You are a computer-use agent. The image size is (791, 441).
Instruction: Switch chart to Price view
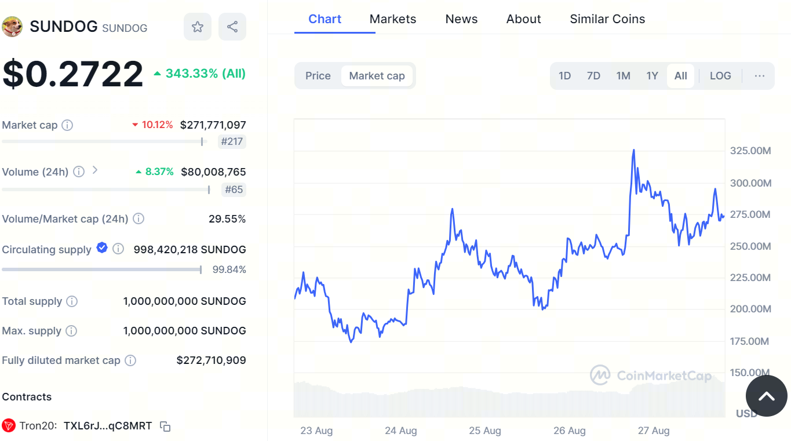click(x=318, y=76)
